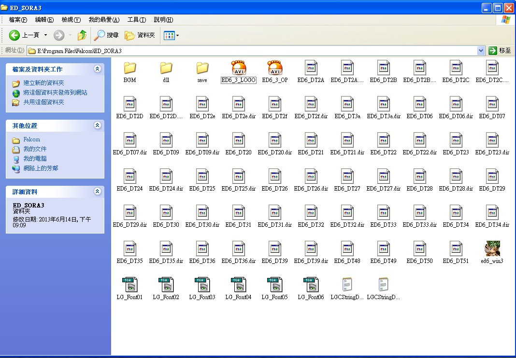Collapse the Other Places panel

tap(98, 125)
